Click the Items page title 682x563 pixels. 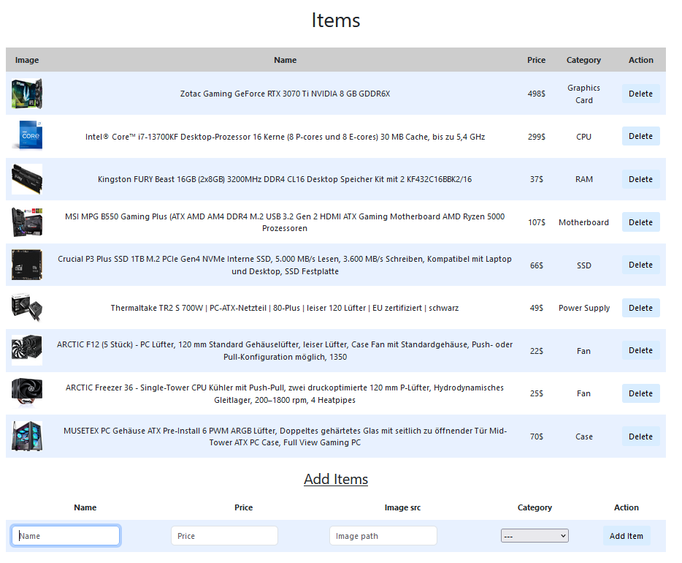[336, 20]
